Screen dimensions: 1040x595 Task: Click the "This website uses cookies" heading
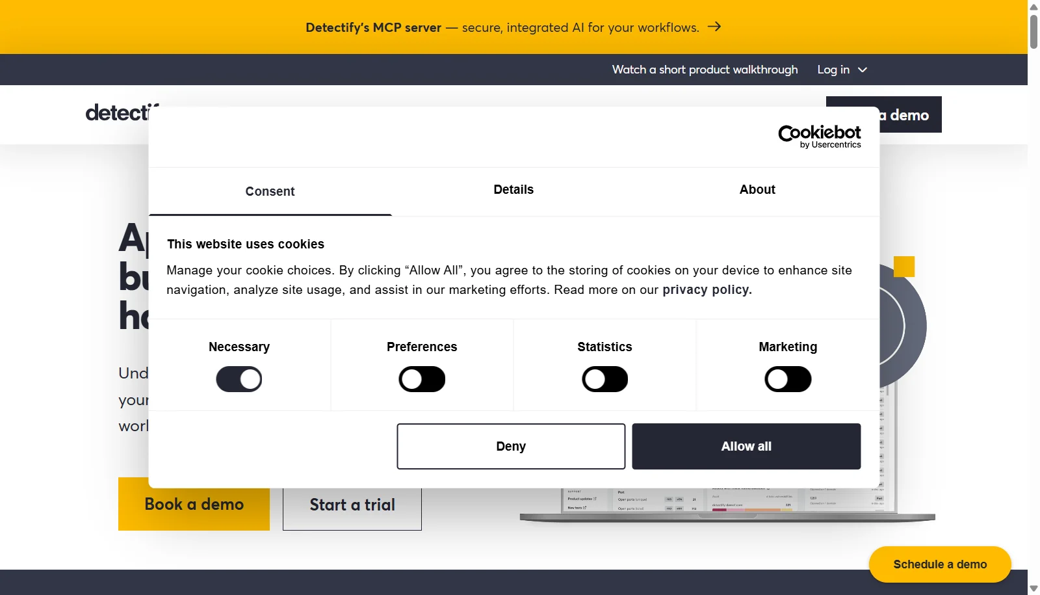point(246,245)
